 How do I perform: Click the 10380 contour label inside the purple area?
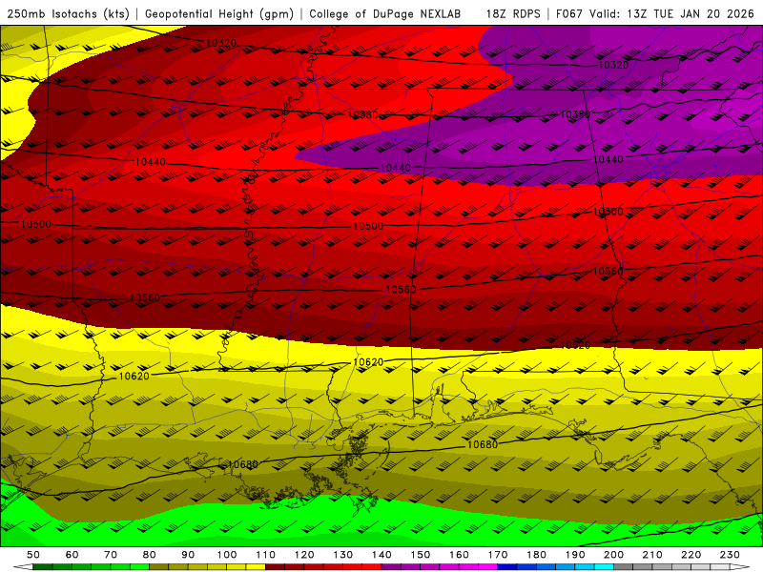[x=575, y=114]
